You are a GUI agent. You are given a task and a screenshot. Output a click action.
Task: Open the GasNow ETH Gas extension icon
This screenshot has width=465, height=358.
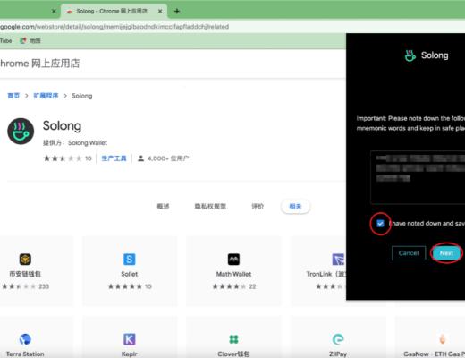(443, 339)
